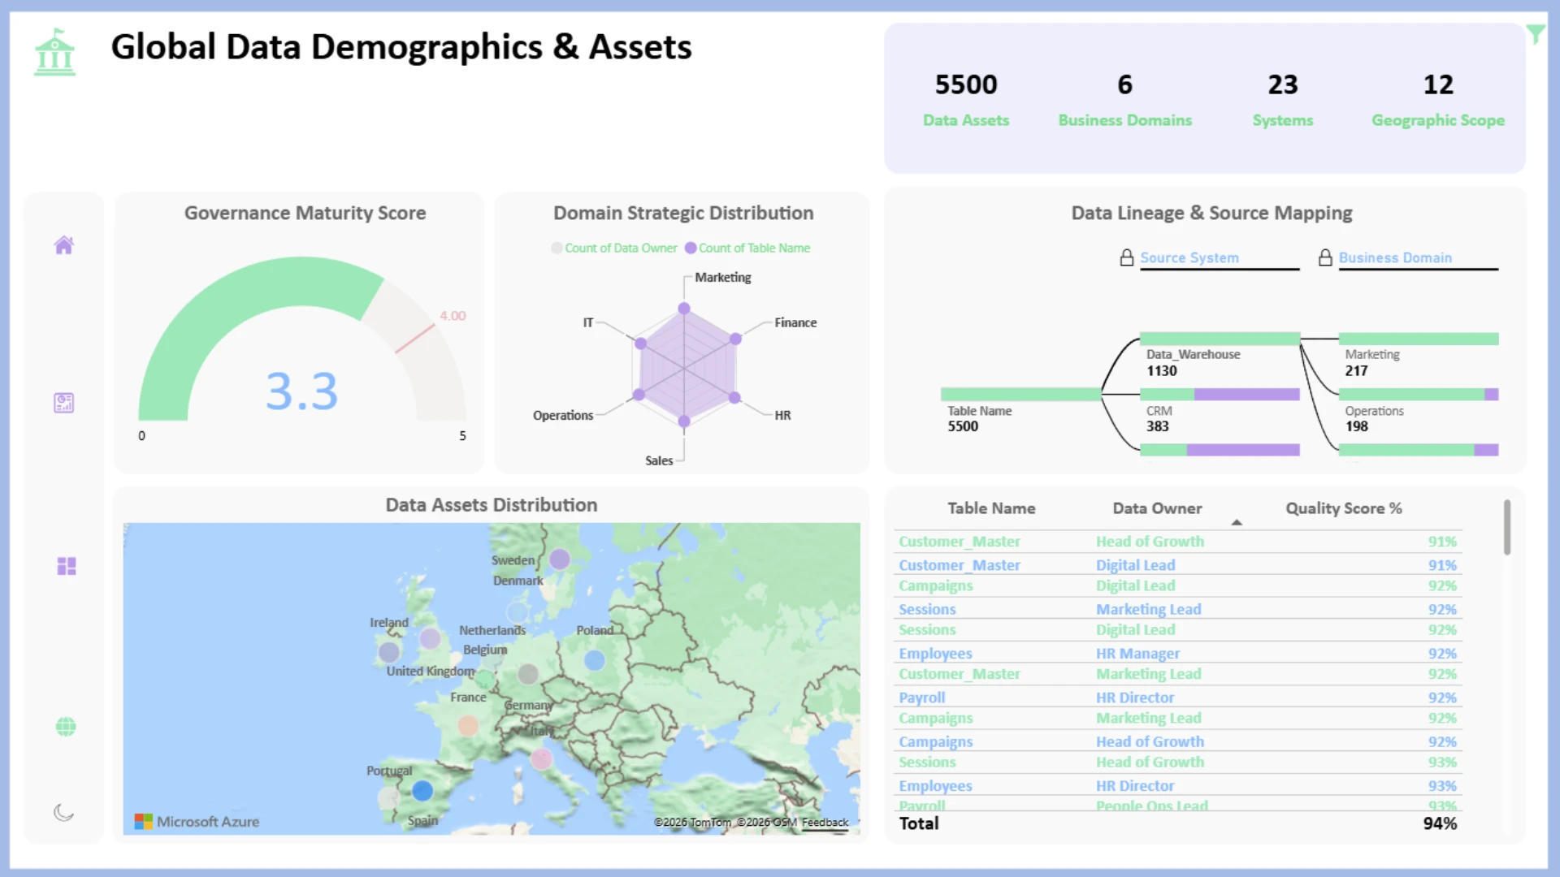Open the globe icon in sidebar
The image size is (1560, 877).
(x=66, y=727)
